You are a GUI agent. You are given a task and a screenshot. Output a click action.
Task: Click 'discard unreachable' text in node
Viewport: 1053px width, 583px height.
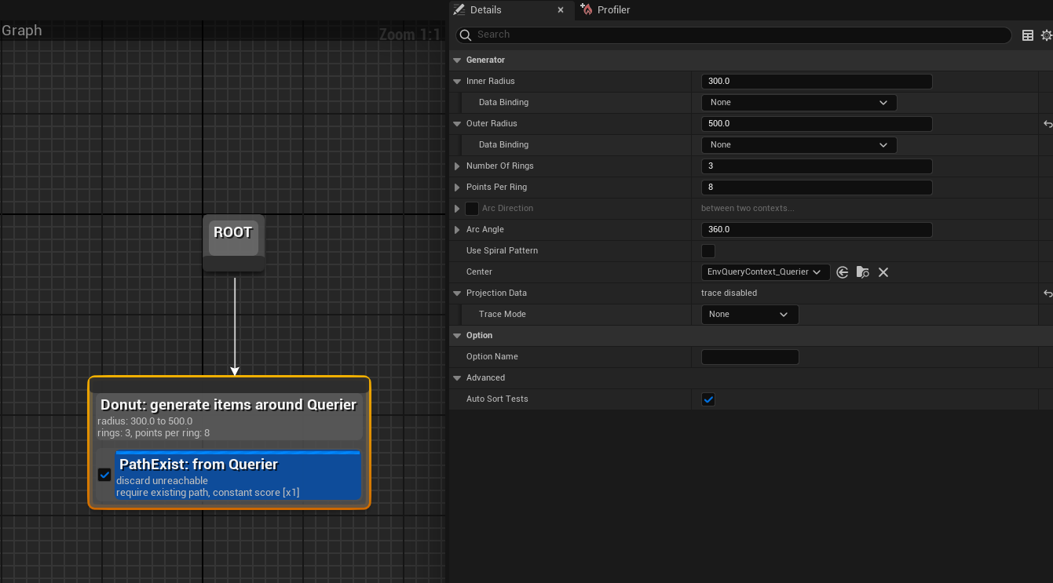(163, 481)
